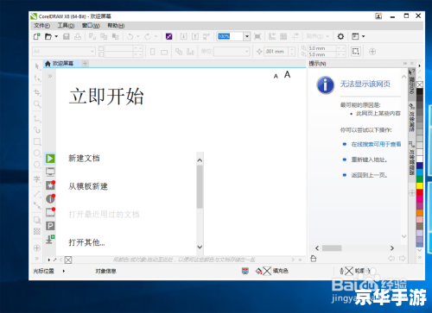Select the orange swatch in the color palette
Viewport: 432px width, 313px height.
click(420, 212)
